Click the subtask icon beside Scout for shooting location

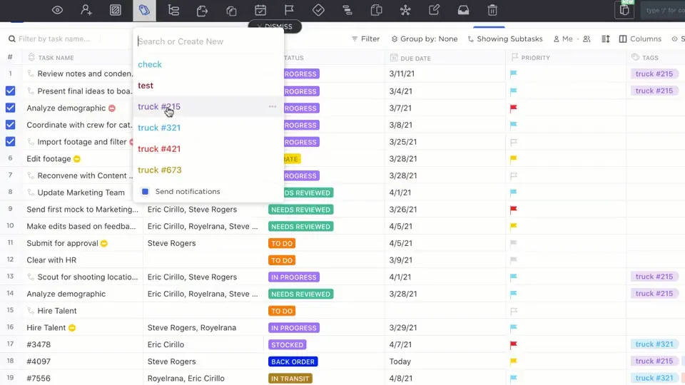click(31, 277)
